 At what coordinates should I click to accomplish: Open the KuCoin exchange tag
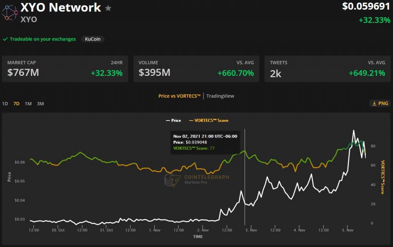tap(92, 39)
